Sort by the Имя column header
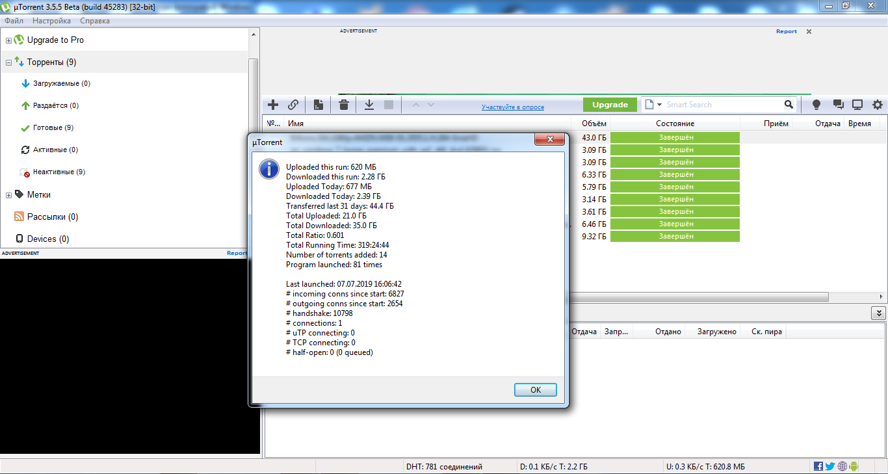The width and height of the screenshot is (888, 474). click(428, 124)
